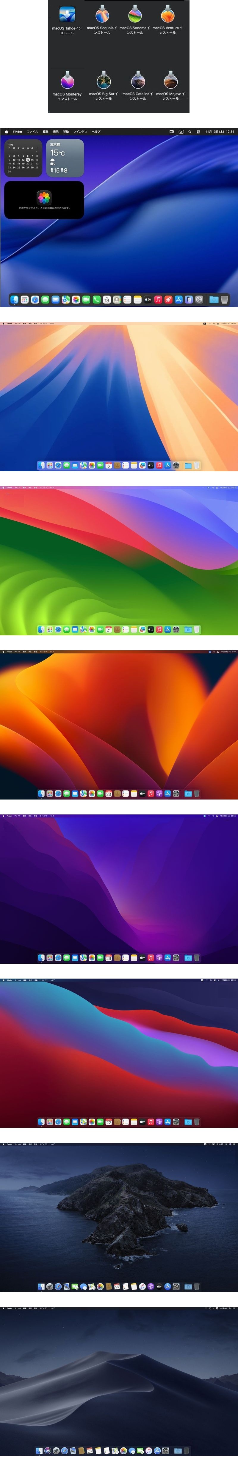Expand 表示 menu on the Tahoe widget desktop
Image resolution: width=238 pixels, height=1471 pixels.
coord(56,131)
